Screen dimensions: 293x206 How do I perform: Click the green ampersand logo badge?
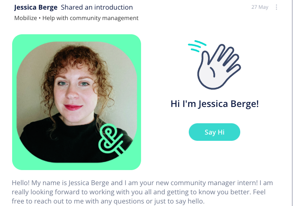pos(111,139)
